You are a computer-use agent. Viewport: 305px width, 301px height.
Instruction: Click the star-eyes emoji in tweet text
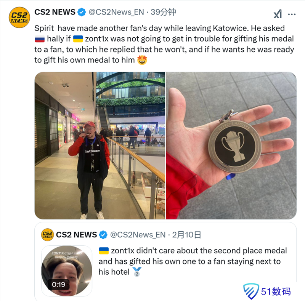(142, 60)
